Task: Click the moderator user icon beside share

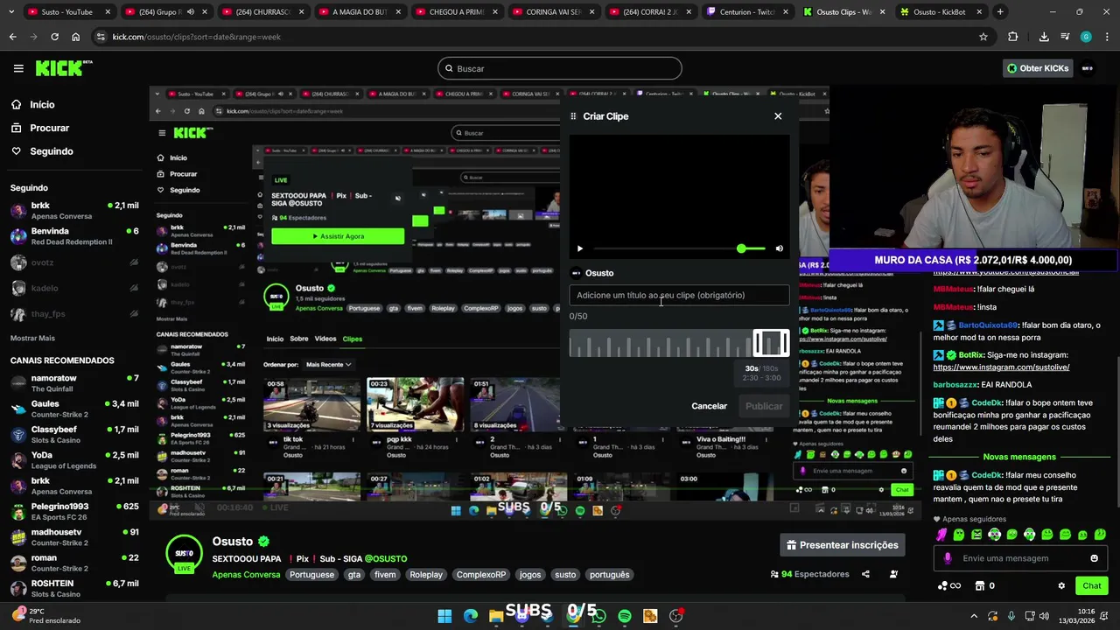Action: point(893,574)
